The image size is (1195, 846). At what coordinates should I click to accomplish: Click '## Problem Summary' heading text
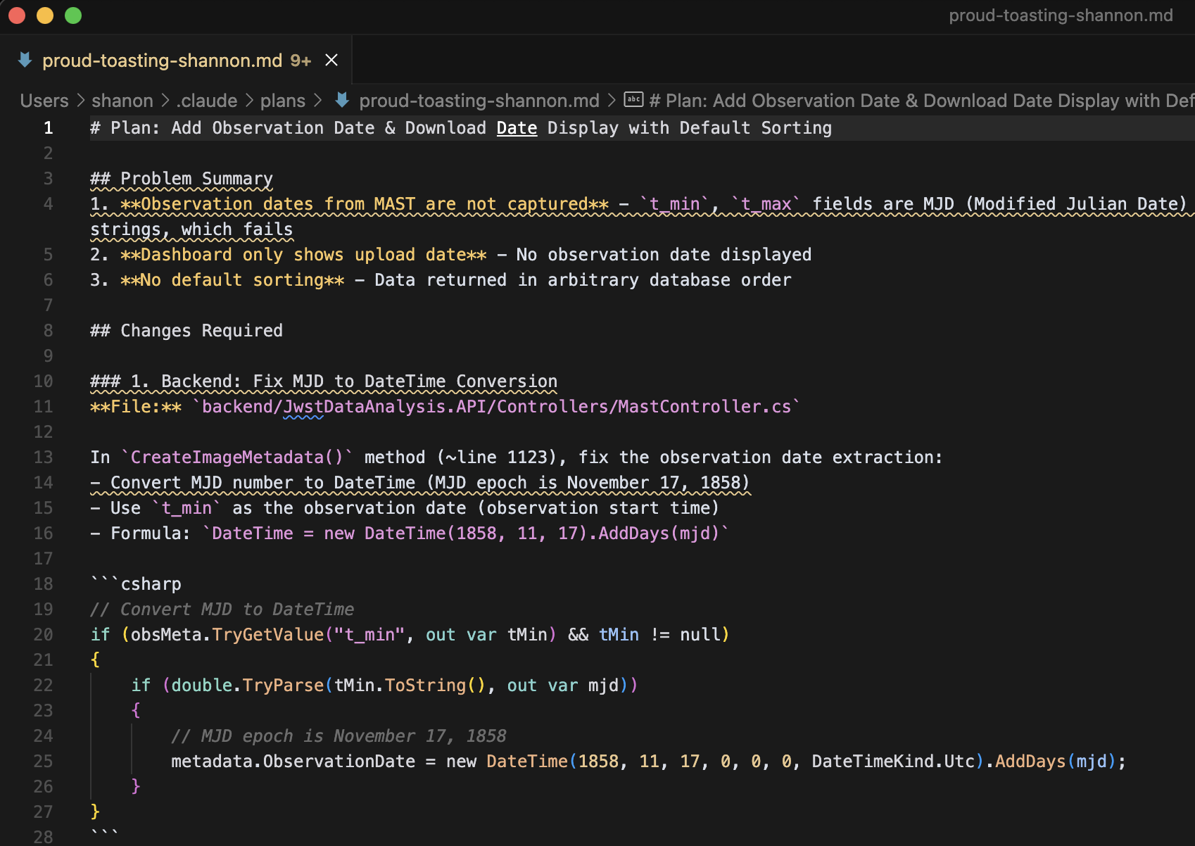(182, 179)
